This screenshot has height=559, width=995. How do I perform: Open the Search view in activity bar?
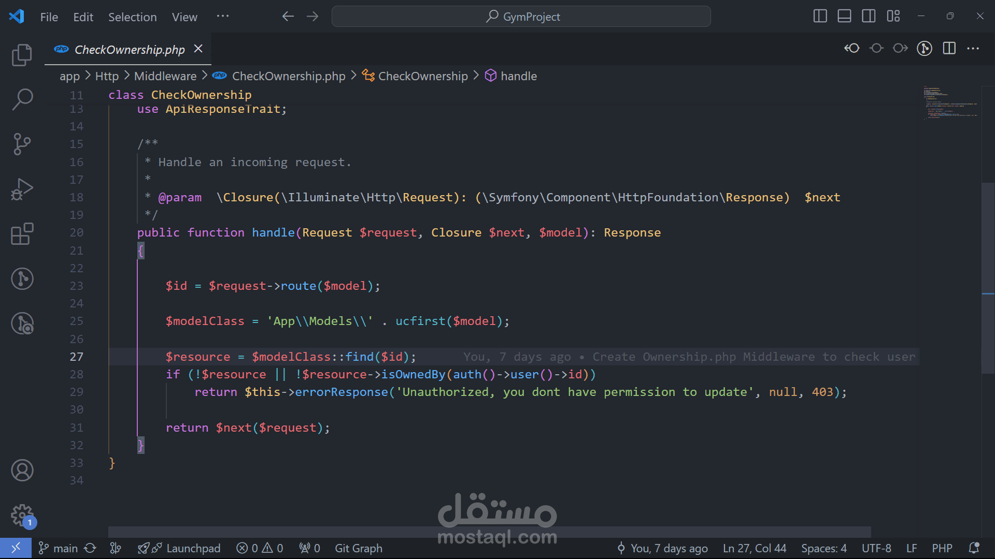point(22,99)
